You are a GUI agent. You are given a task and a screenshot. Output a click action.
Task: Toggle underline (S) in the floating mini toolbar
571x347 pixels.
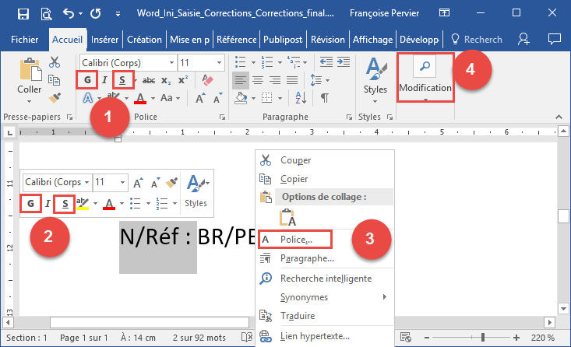click(x=67, y=204)
